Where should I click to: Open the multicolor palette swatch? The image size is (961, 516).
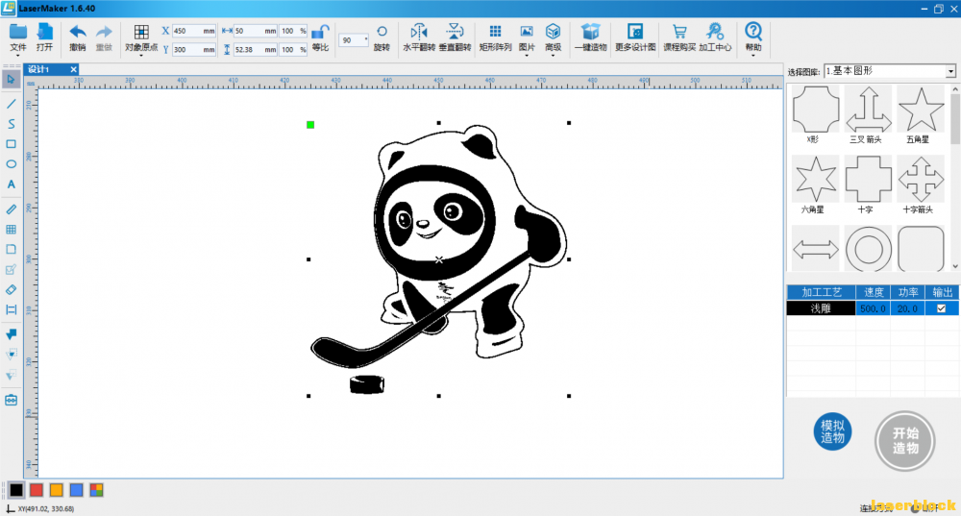[x=96, y=490]
